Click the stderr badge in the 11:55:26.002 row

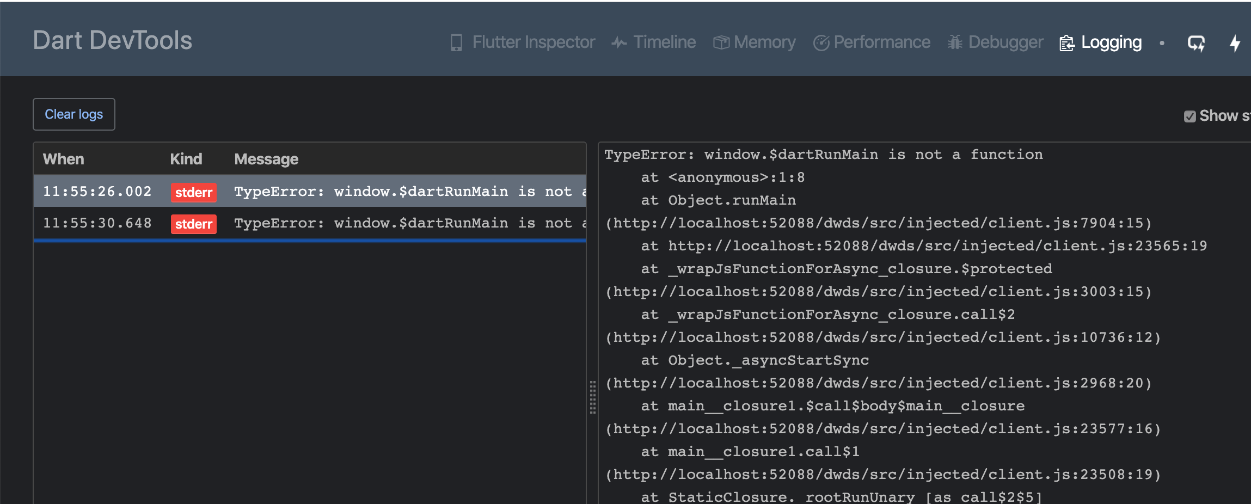(194, 192)
